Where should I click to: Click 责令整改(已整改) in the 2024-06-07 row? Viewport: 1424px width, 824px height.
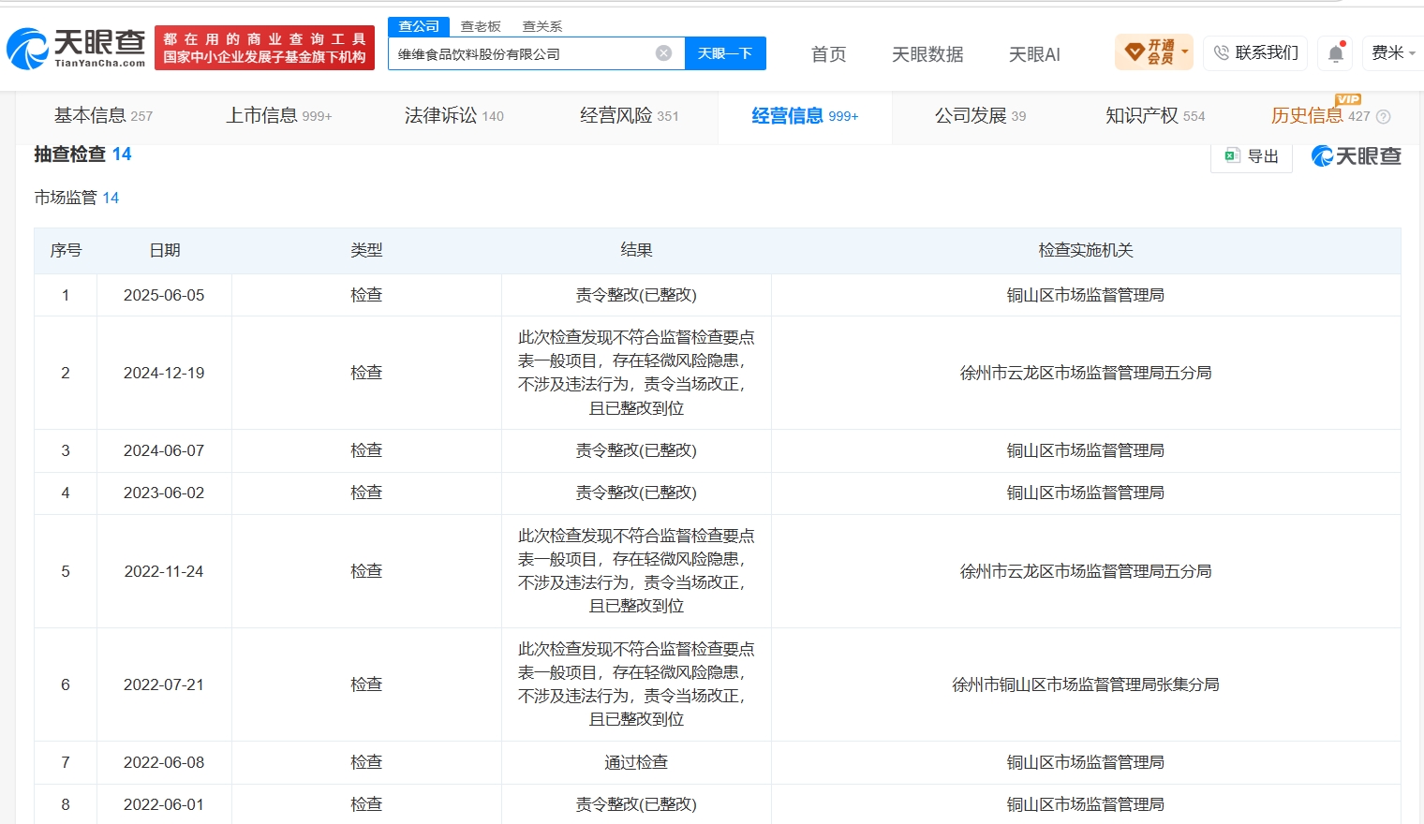coord(636,450)
